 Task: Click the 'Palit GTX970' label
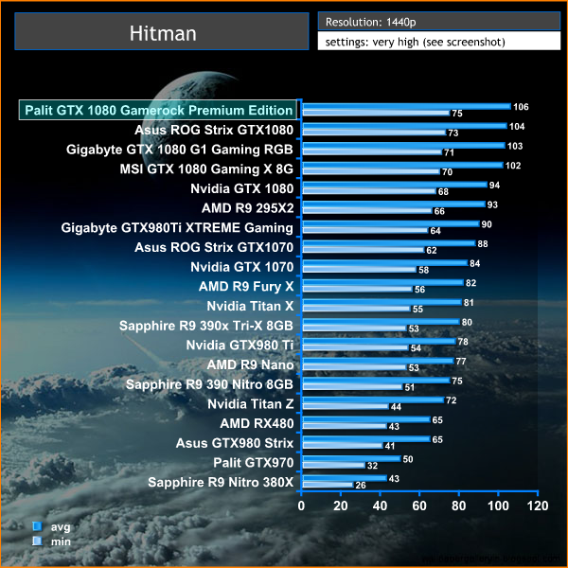click(x=254, y=463)
